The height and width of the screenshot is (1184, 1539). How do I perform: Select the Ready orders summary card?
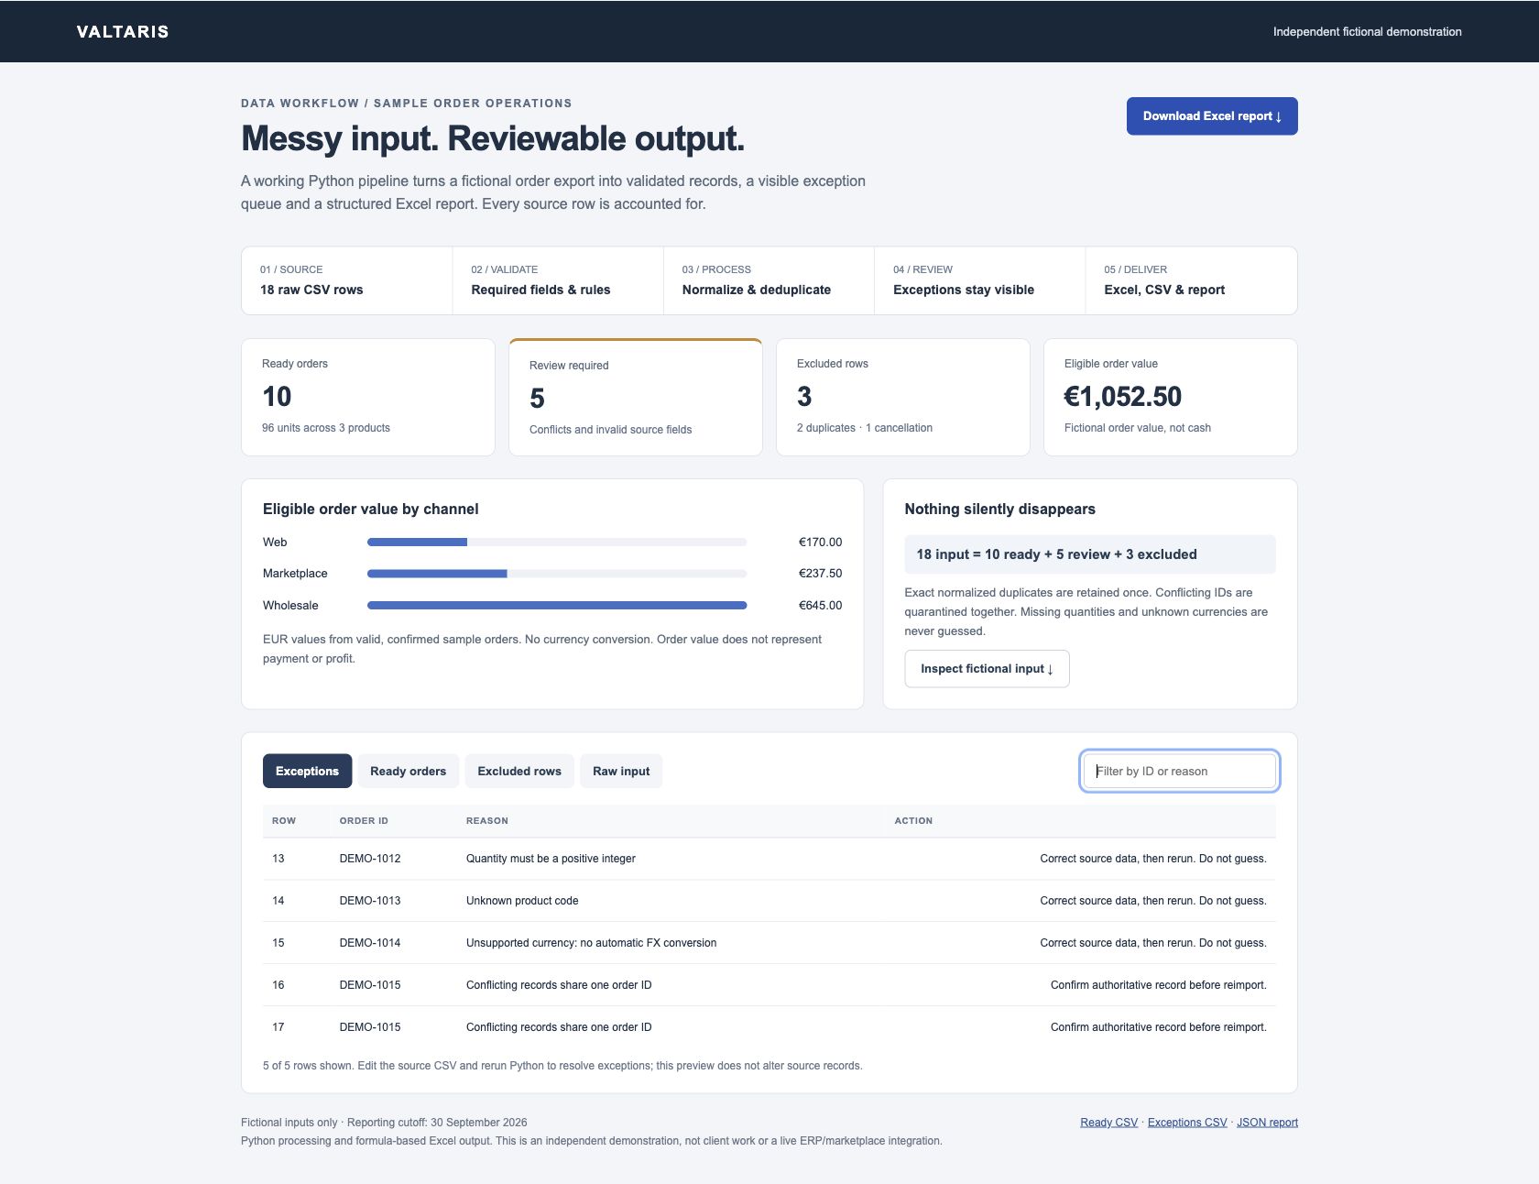click(x=368, y=397)
